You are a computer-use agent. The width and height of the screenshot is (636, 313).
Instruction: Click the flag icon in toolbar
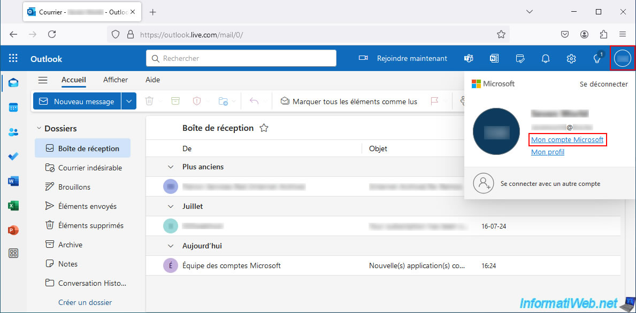(434, 101)
